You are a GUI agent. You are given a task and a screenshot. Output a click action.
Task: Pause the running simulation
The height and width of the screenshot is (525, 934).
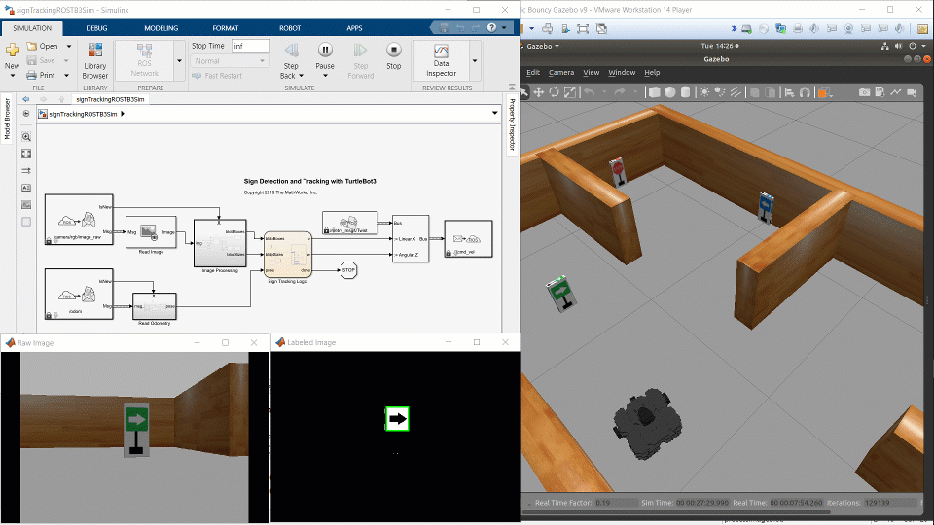[x=325, y=51]
